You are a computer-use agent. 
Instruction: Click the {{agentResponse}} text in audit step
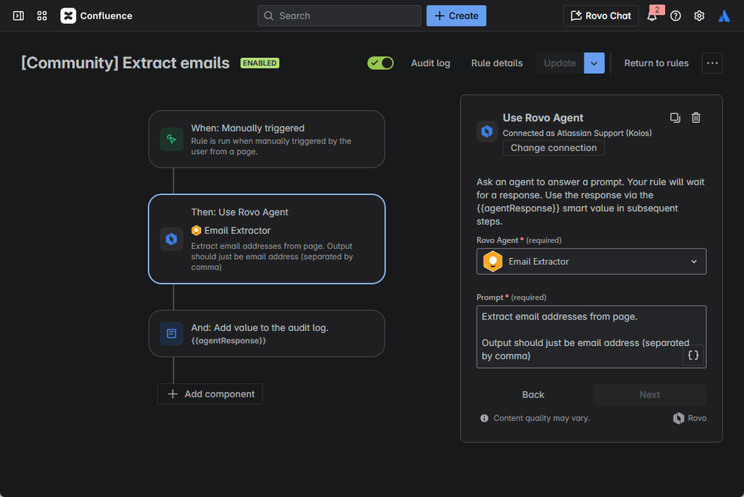point(229,341)
